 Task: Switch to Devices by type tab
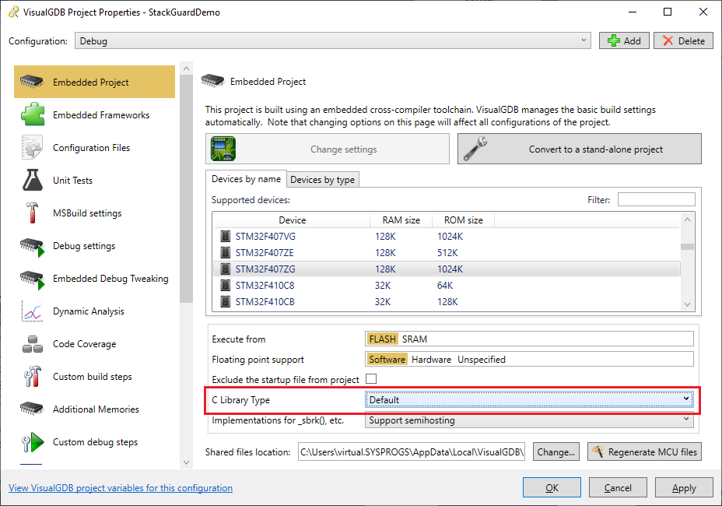pos(322,180)
